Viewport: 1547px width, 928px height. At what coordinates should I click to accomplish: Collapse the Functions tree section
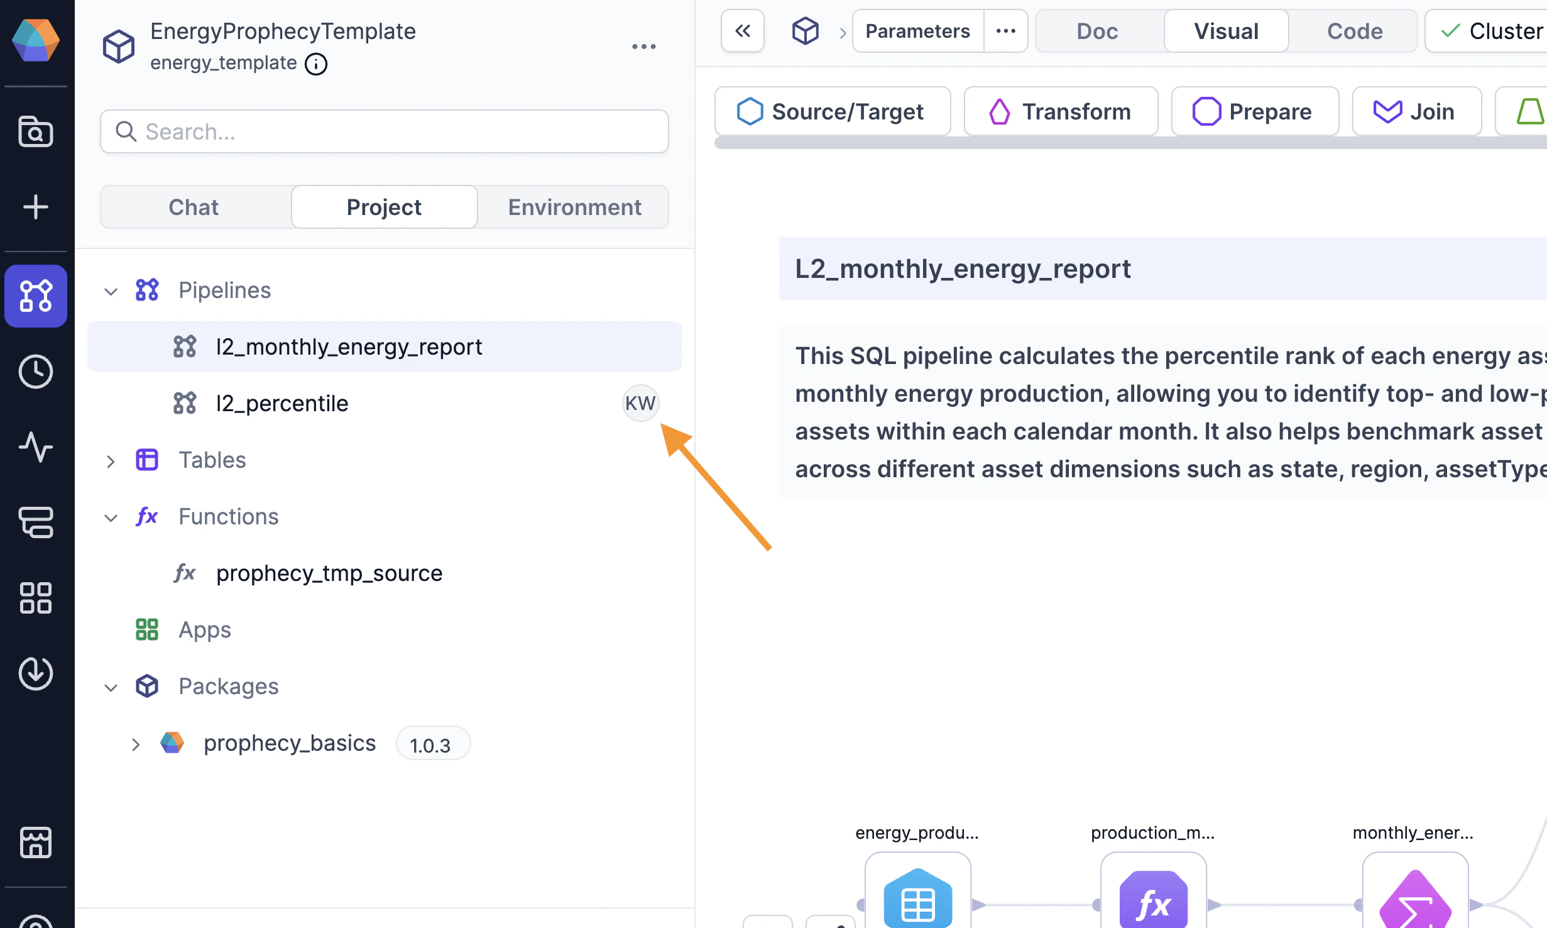111,517
